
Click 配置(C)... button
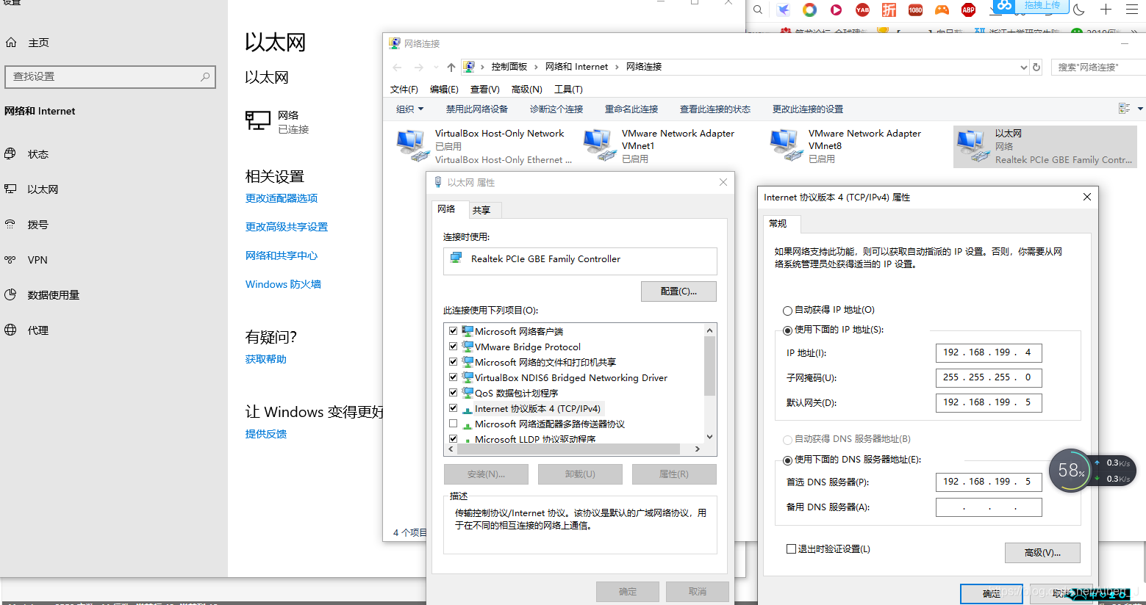pyautogui.click(x=678, y=291)
